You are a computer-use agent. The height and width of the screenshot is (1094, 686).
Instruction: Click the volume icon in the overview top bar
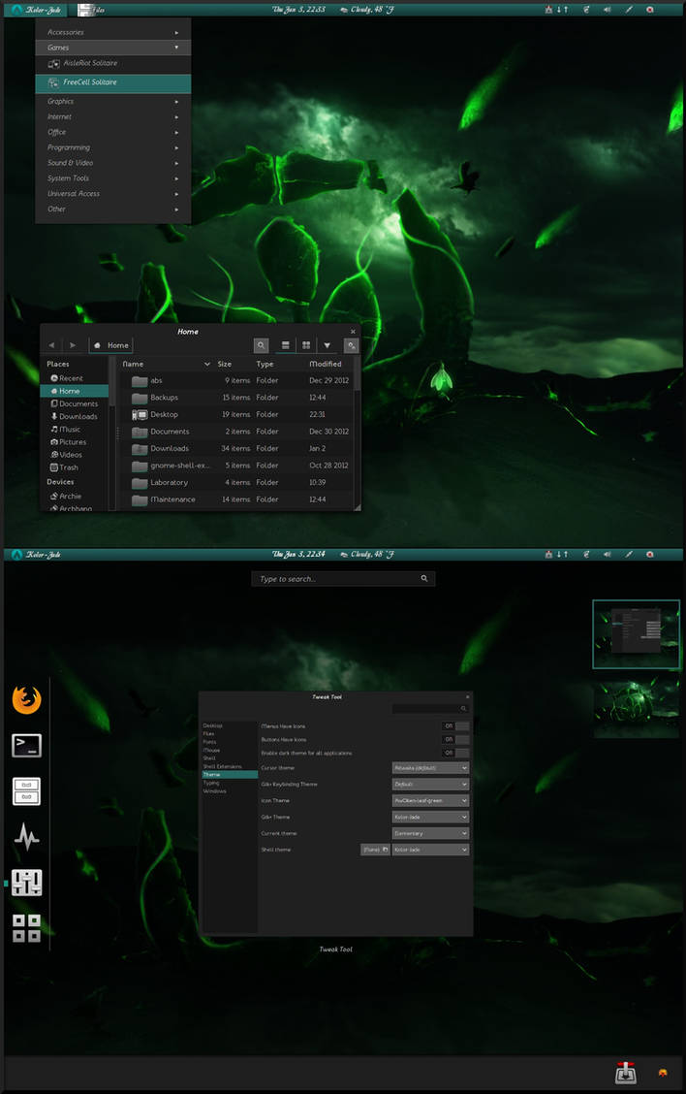(x=607, y=555)
